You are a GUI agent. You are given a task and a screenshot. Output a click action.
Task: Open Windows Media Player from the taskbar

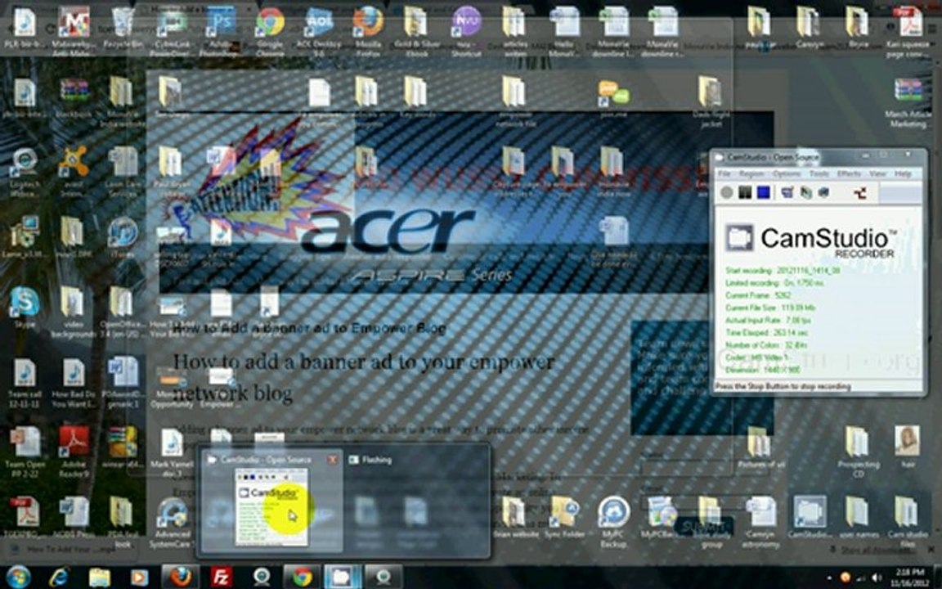coord(139,577)
